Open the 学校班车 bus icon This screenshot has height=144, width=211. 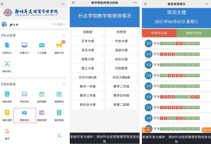click(x=24, y=94)
